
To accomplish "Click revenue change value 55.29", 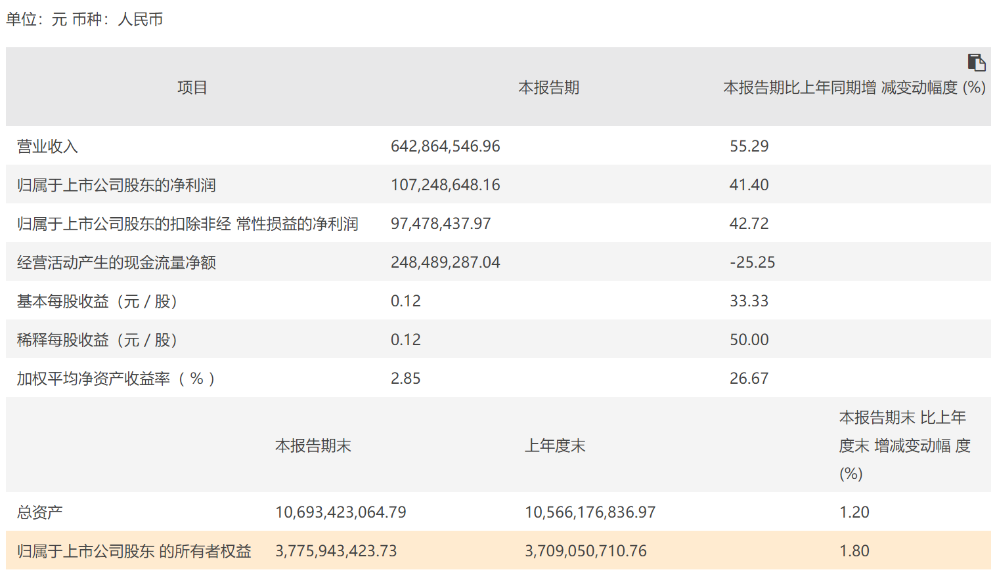I will [x=749, y=146].
